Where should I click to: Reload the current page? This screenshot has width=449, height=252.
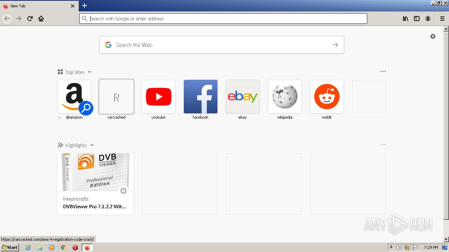(30, 19)
